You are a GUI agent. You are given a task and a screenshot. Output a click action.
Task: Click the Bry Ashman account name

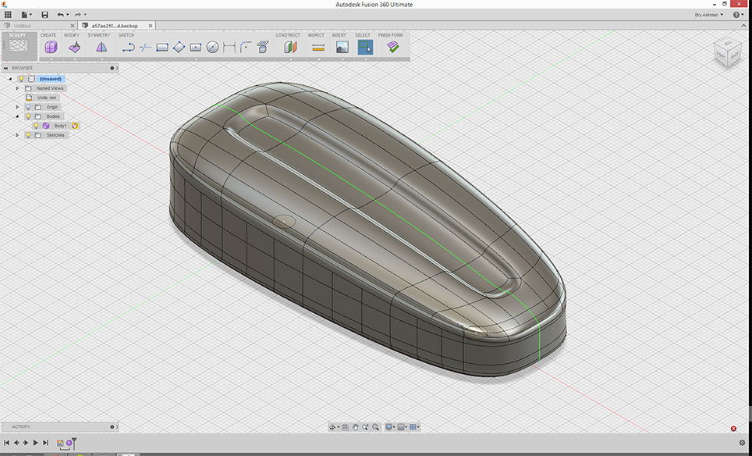[708, 15]
